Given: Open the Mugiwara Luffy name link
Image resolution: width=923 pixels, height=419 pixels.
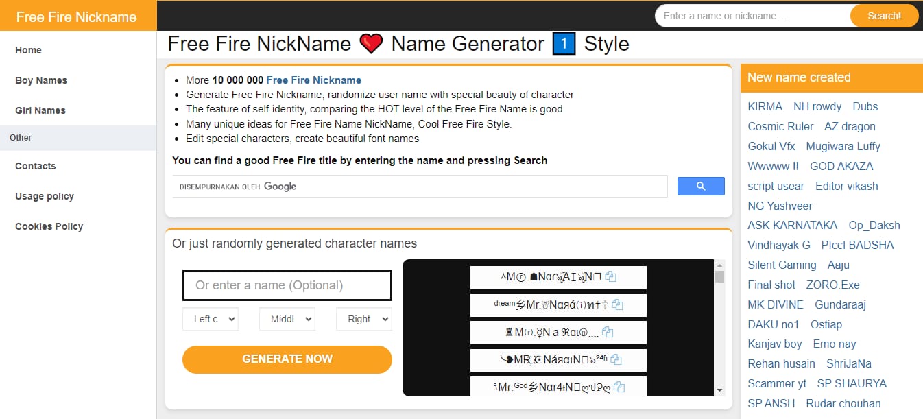Looking at the screenshot, I should click(x=843, y=147).
